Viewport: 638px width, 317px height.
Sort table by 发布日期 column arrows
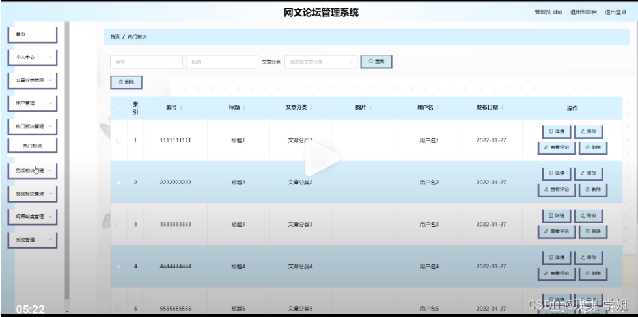502,108
